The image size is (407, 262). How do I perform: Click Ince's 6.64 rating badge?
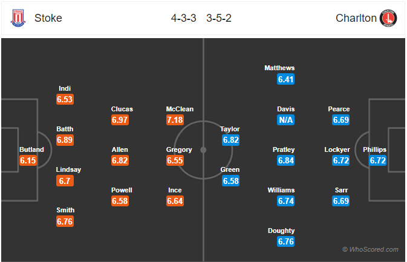tap(175, 201)
